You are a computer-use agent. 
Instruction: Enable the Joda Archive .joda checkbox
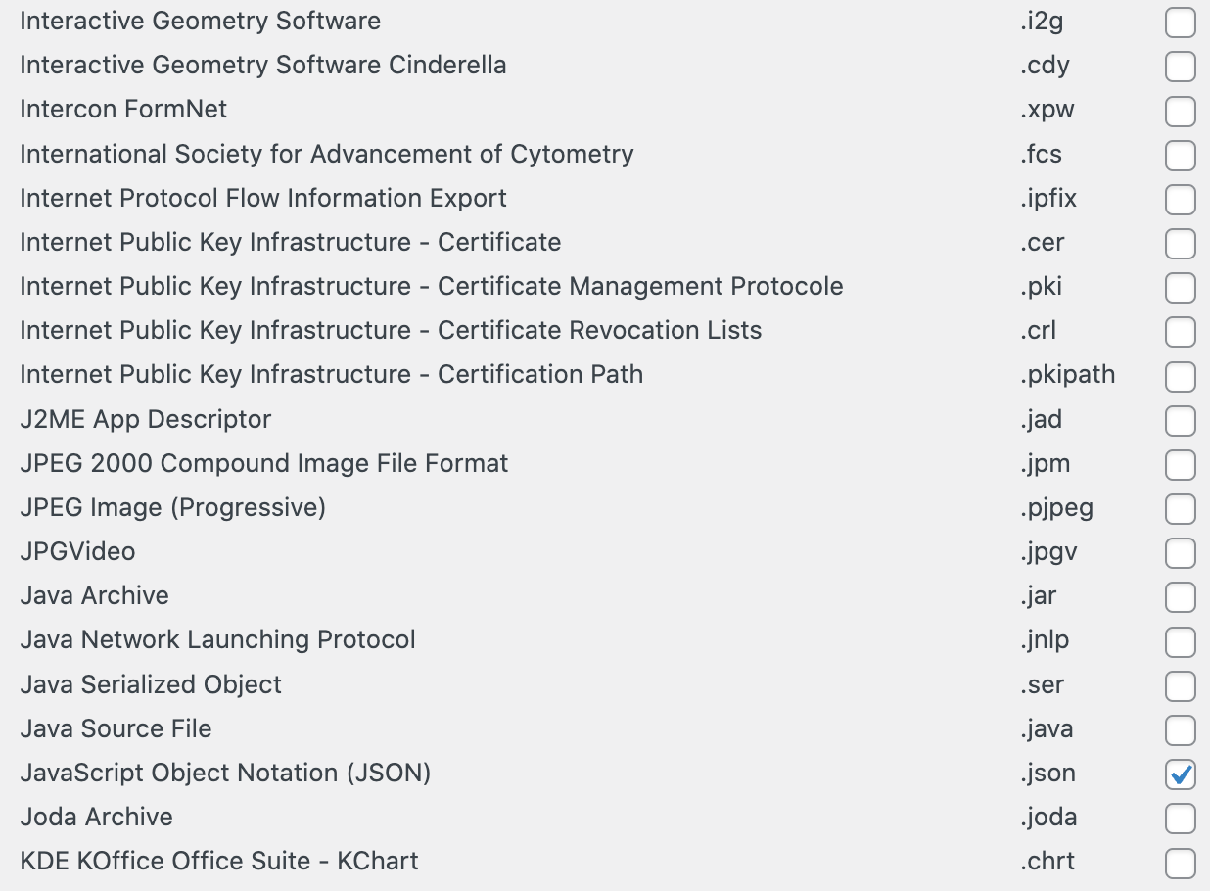point(1181,818)
